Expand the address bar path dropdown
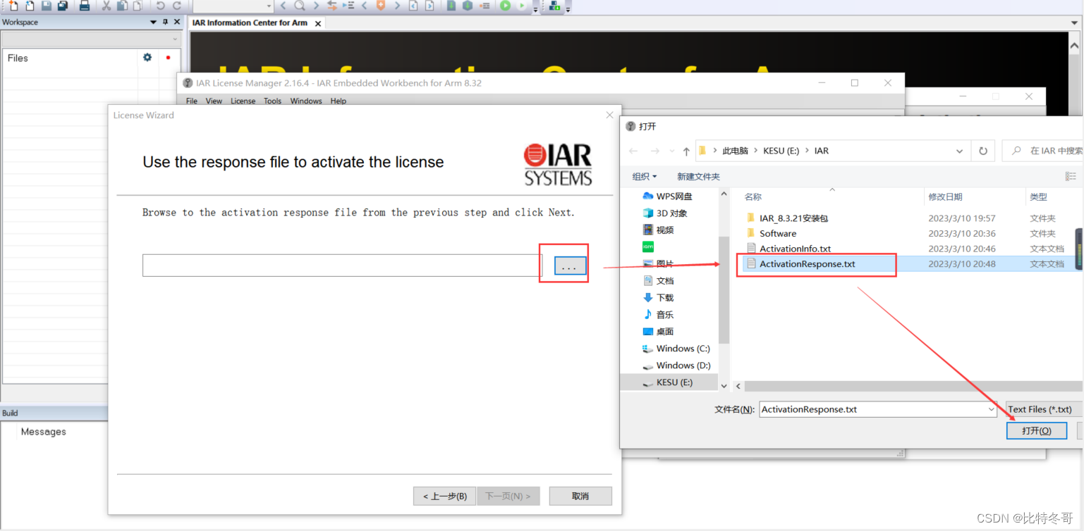The image size is (1084, 531). click(x=959, y=151)
